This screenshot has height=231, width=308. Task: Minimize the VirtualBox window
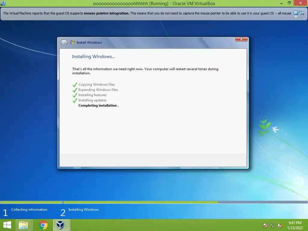tap(282, 3)
